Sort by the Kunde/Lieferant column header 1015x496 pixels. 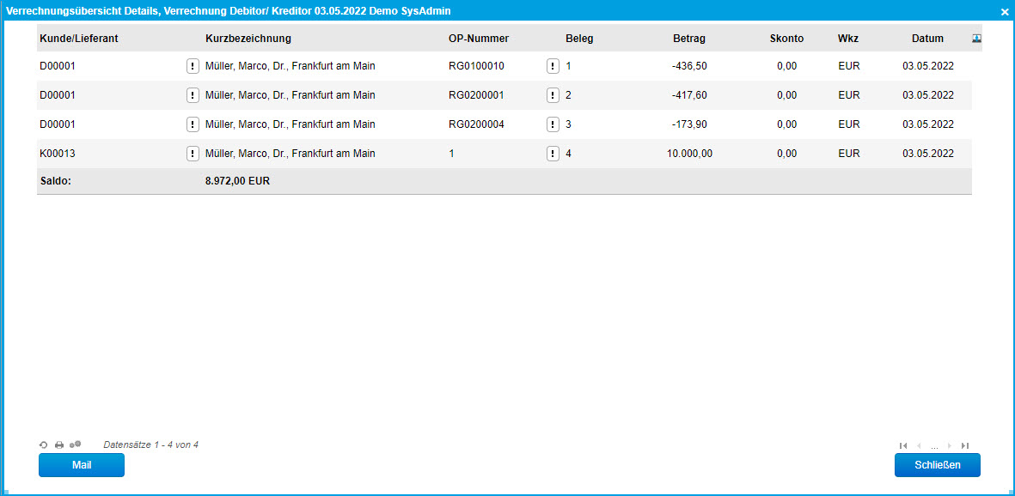coord(79,38)
